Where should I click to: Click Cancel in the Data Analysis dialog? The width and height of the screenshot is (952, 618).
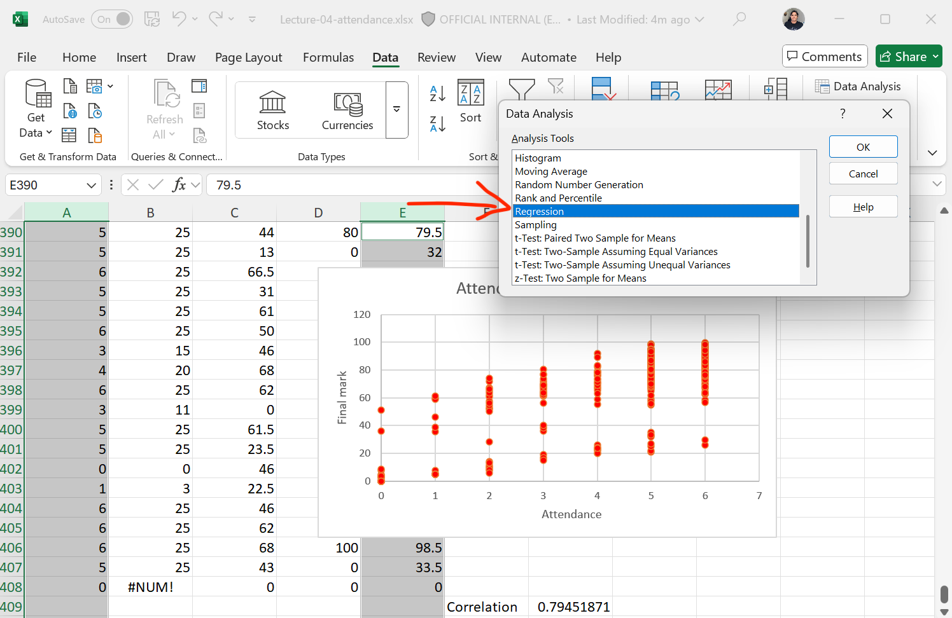[x=863, y=174]
